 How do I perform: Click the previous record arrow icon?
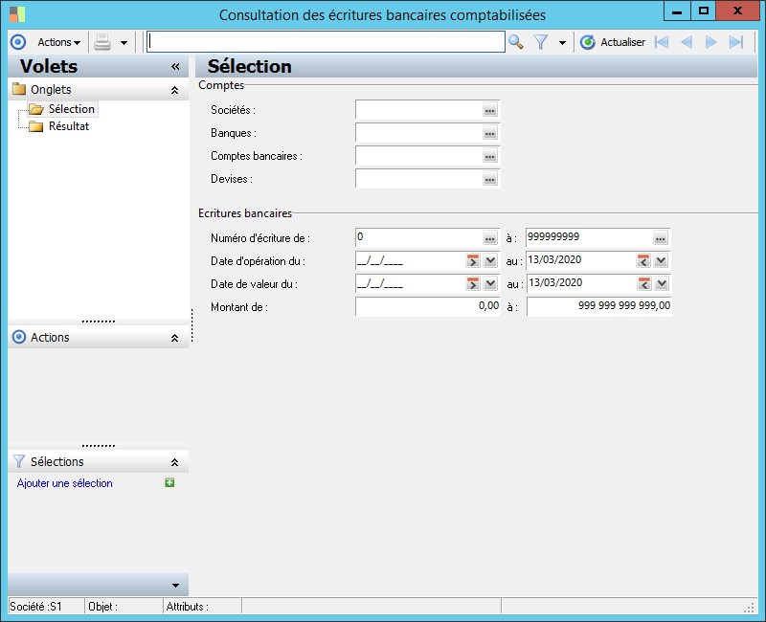point(687,42)
